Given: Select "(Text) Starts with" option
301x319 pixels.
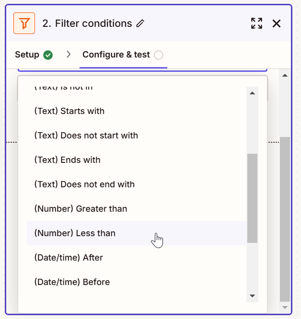Looking at the screenshot, I should tap(69, 111).
